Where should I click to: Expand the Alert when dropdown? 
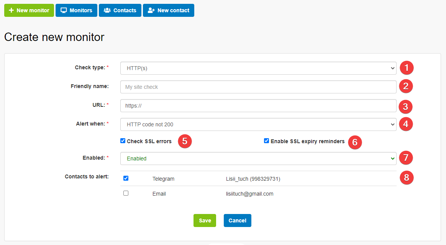pyautogui.click(x=258, y=124)
